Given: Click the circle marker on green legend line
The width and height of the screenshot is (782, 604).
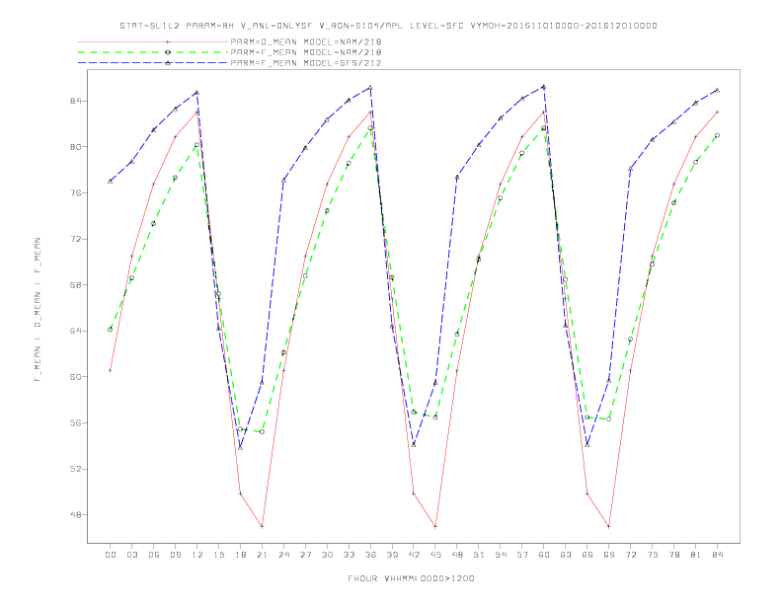Looking at the screenshot, I should coord(168,52).
